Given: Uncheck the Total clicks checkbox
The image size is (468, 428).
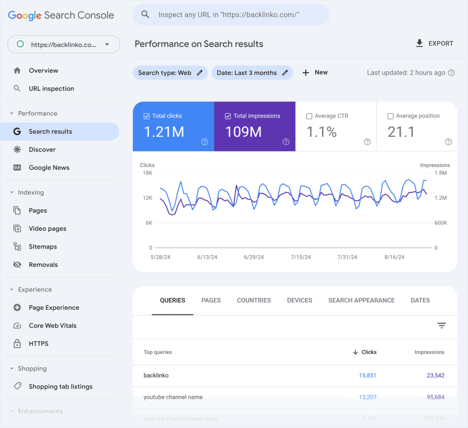Looking at the screenshot, I should 147,116.
